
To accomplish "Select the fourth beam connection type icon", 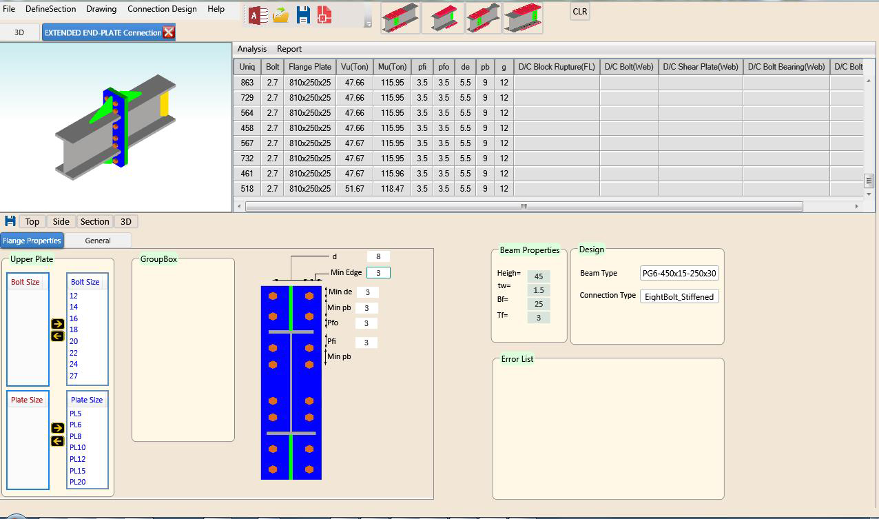I will coord(523,18).
